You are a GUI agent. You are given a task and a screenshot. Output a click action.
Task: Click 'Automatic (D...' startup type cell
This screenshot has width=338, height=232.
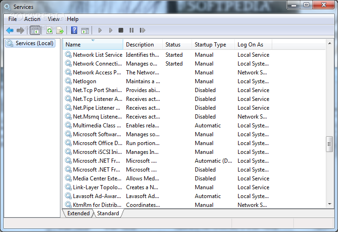coord(213,161)
